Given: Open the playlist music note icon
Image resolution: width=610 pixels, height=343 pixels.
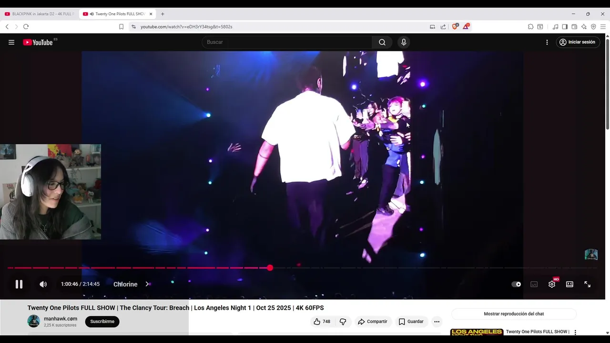Looking at the screenshot, I should (555, 27).
